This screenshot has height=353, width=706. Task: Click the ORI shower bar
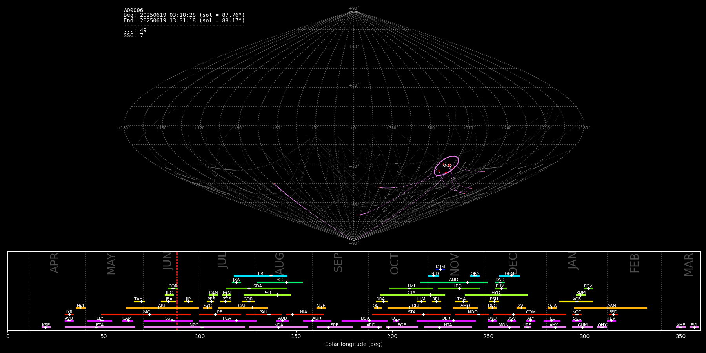pyautogui.click(x=414, y=308)
